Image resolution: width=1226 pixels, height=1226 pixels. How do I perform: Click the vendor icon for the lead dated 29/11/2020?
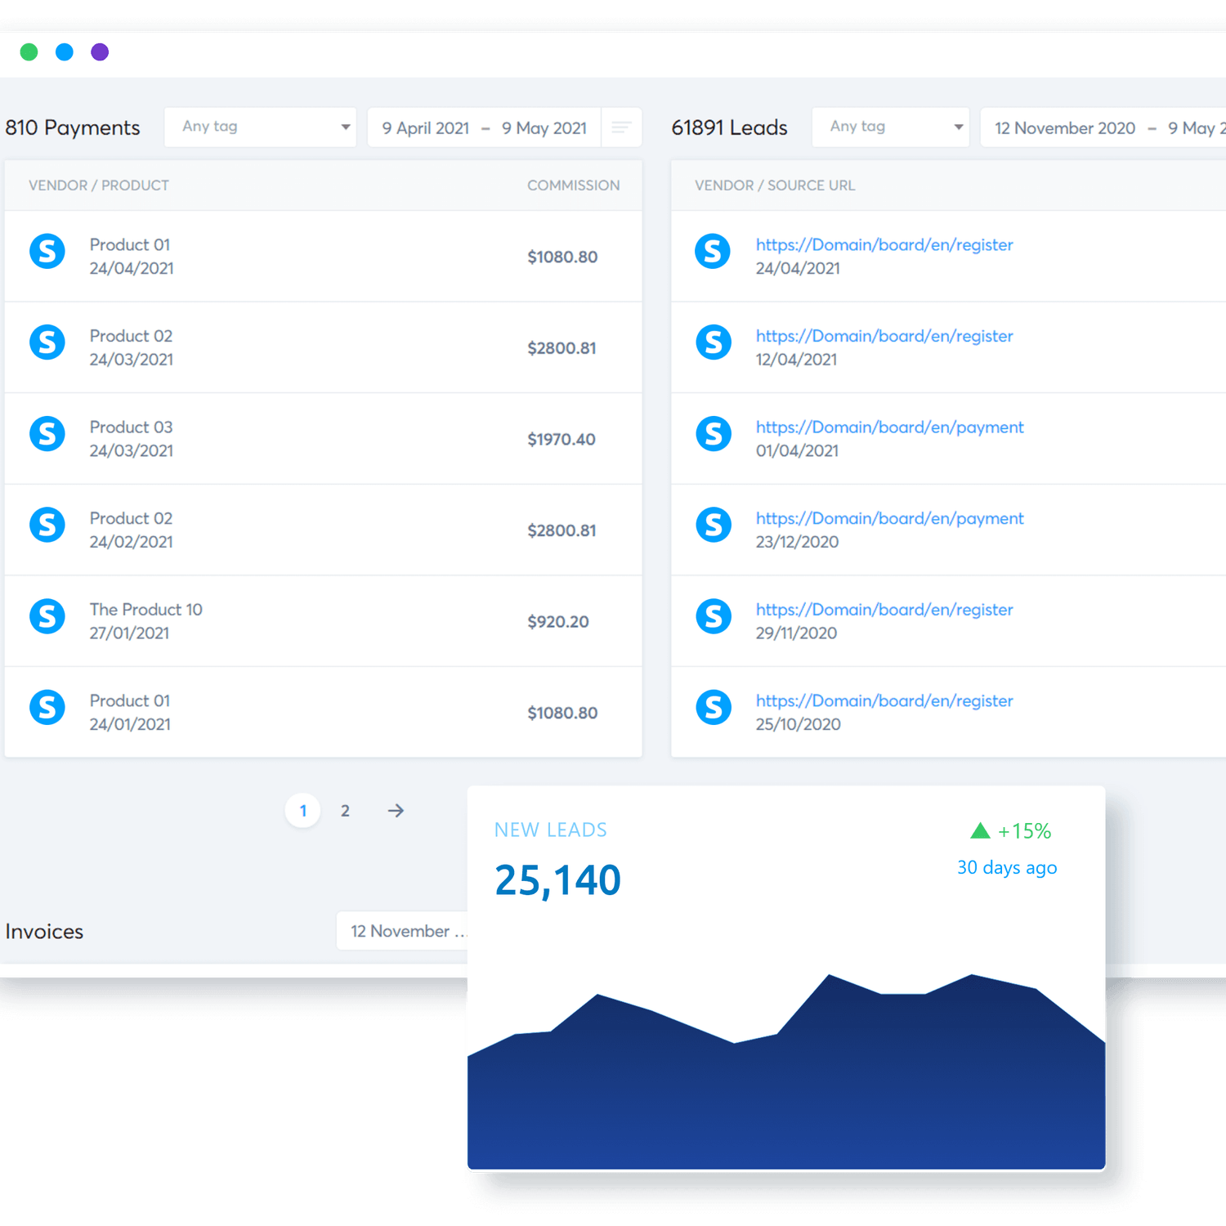tap(713, 615)
